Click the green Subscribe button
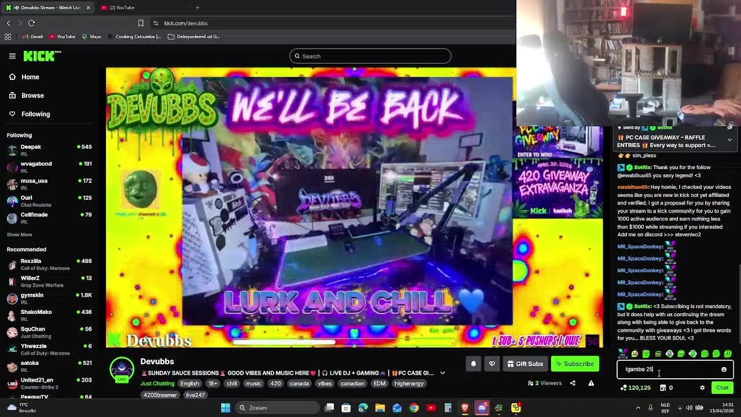 point(575,364)
